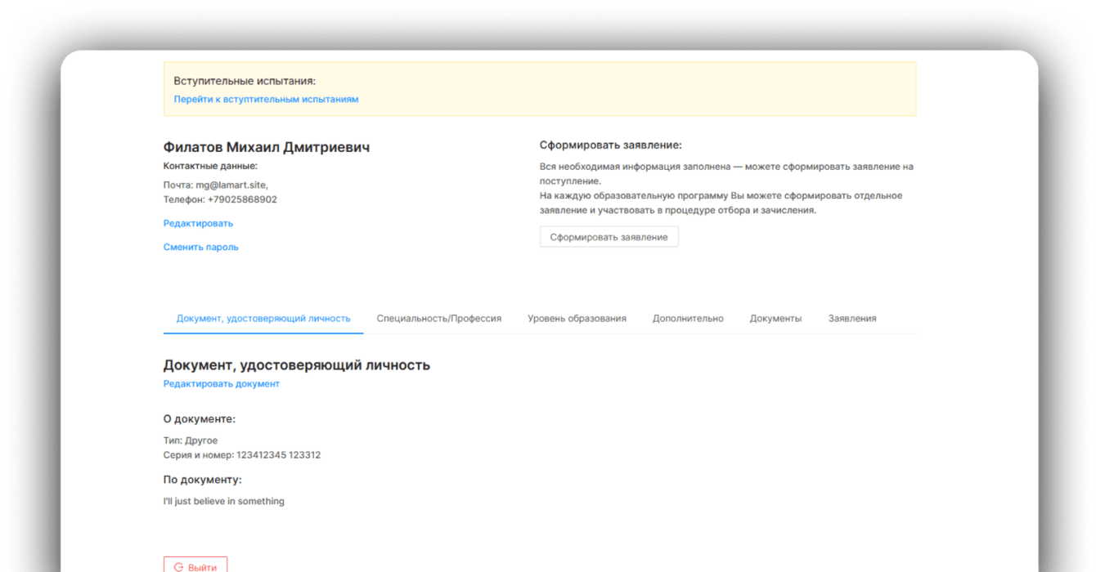
Task: Click the "Вступительные испытания:" banner heading
Action: (245, 81)
